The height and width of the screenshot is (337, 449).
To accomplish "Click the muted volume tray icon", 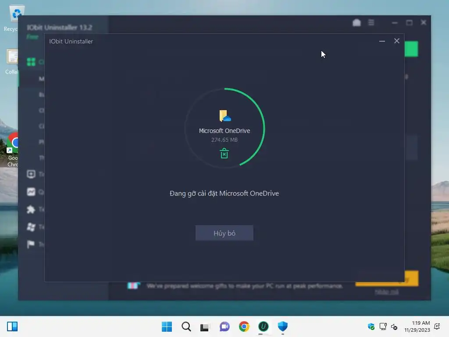I will [394, 326].
